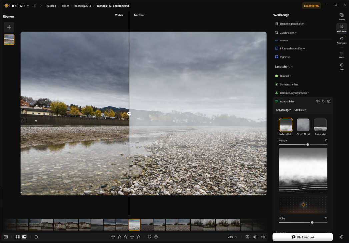This screenshot has height=243, width=349.
Task: Open the help question mark icon
Action: coord(341,237)
